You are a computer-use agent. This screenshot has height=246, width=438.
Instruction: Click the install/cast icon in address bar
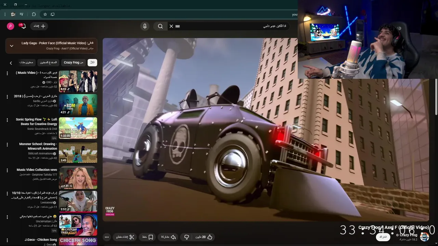point(52,14)
